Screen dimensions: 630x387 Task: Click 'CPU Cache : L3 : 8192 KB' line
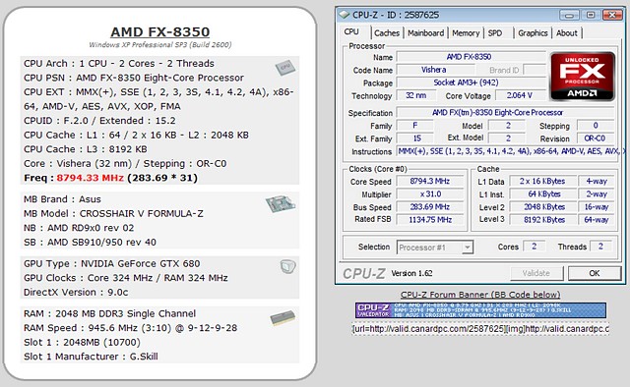click(86, 149)
